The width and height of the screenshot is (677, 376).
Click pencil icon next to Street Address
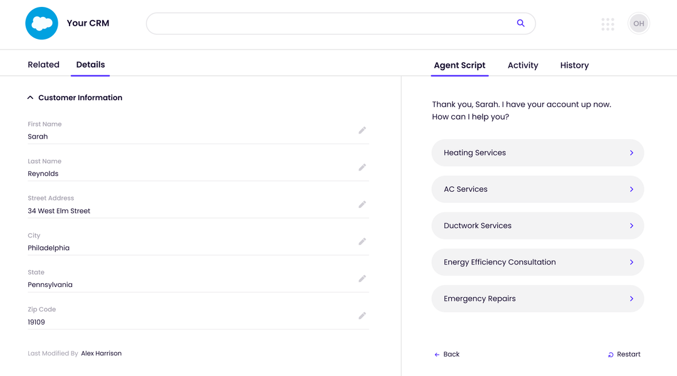pos(362,204)
